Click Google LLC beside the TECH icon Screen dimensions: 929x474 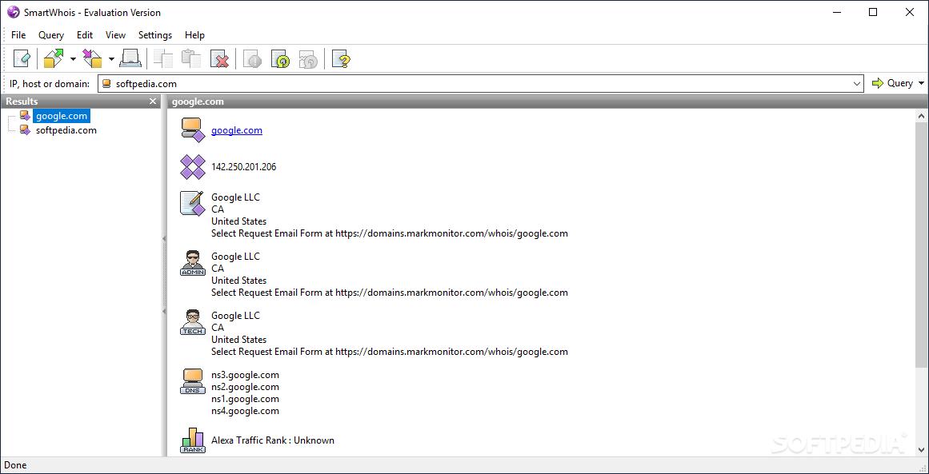tap(235, 316)
